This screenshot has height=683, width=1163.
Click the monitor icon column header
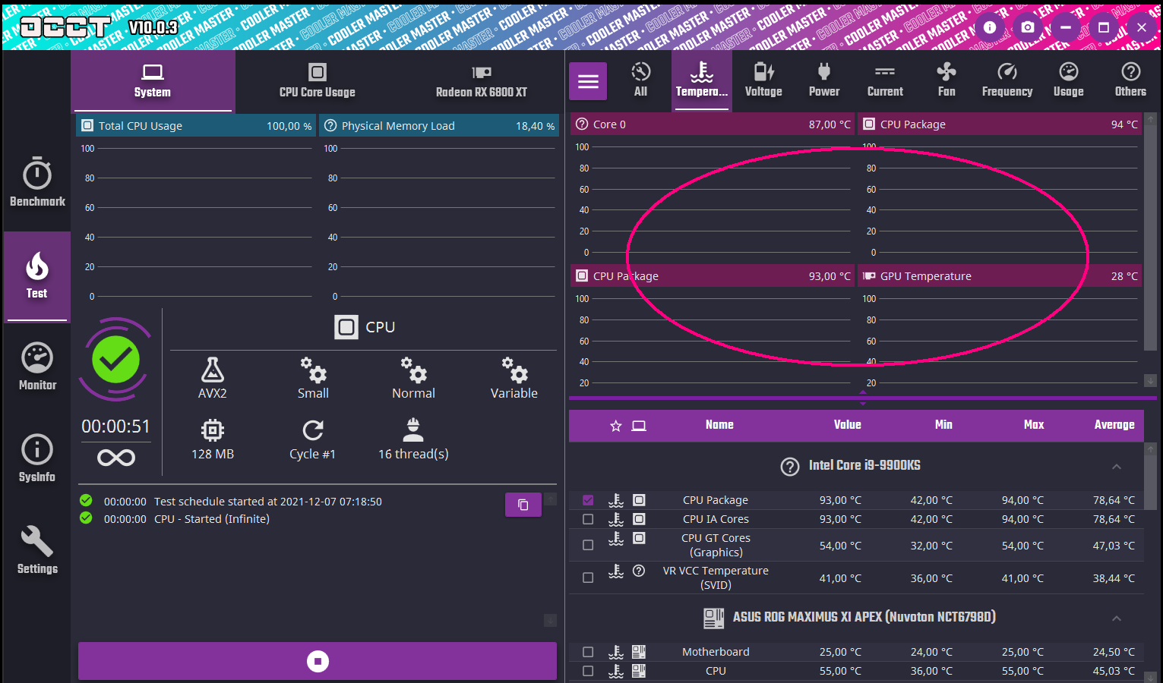(639, 426)
